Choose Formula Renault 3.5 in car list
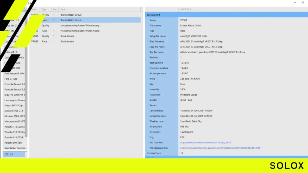 [14, 90]
